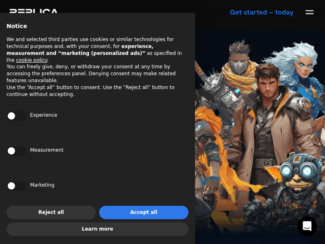Follow the cookie policy link

tap(32, 60)
